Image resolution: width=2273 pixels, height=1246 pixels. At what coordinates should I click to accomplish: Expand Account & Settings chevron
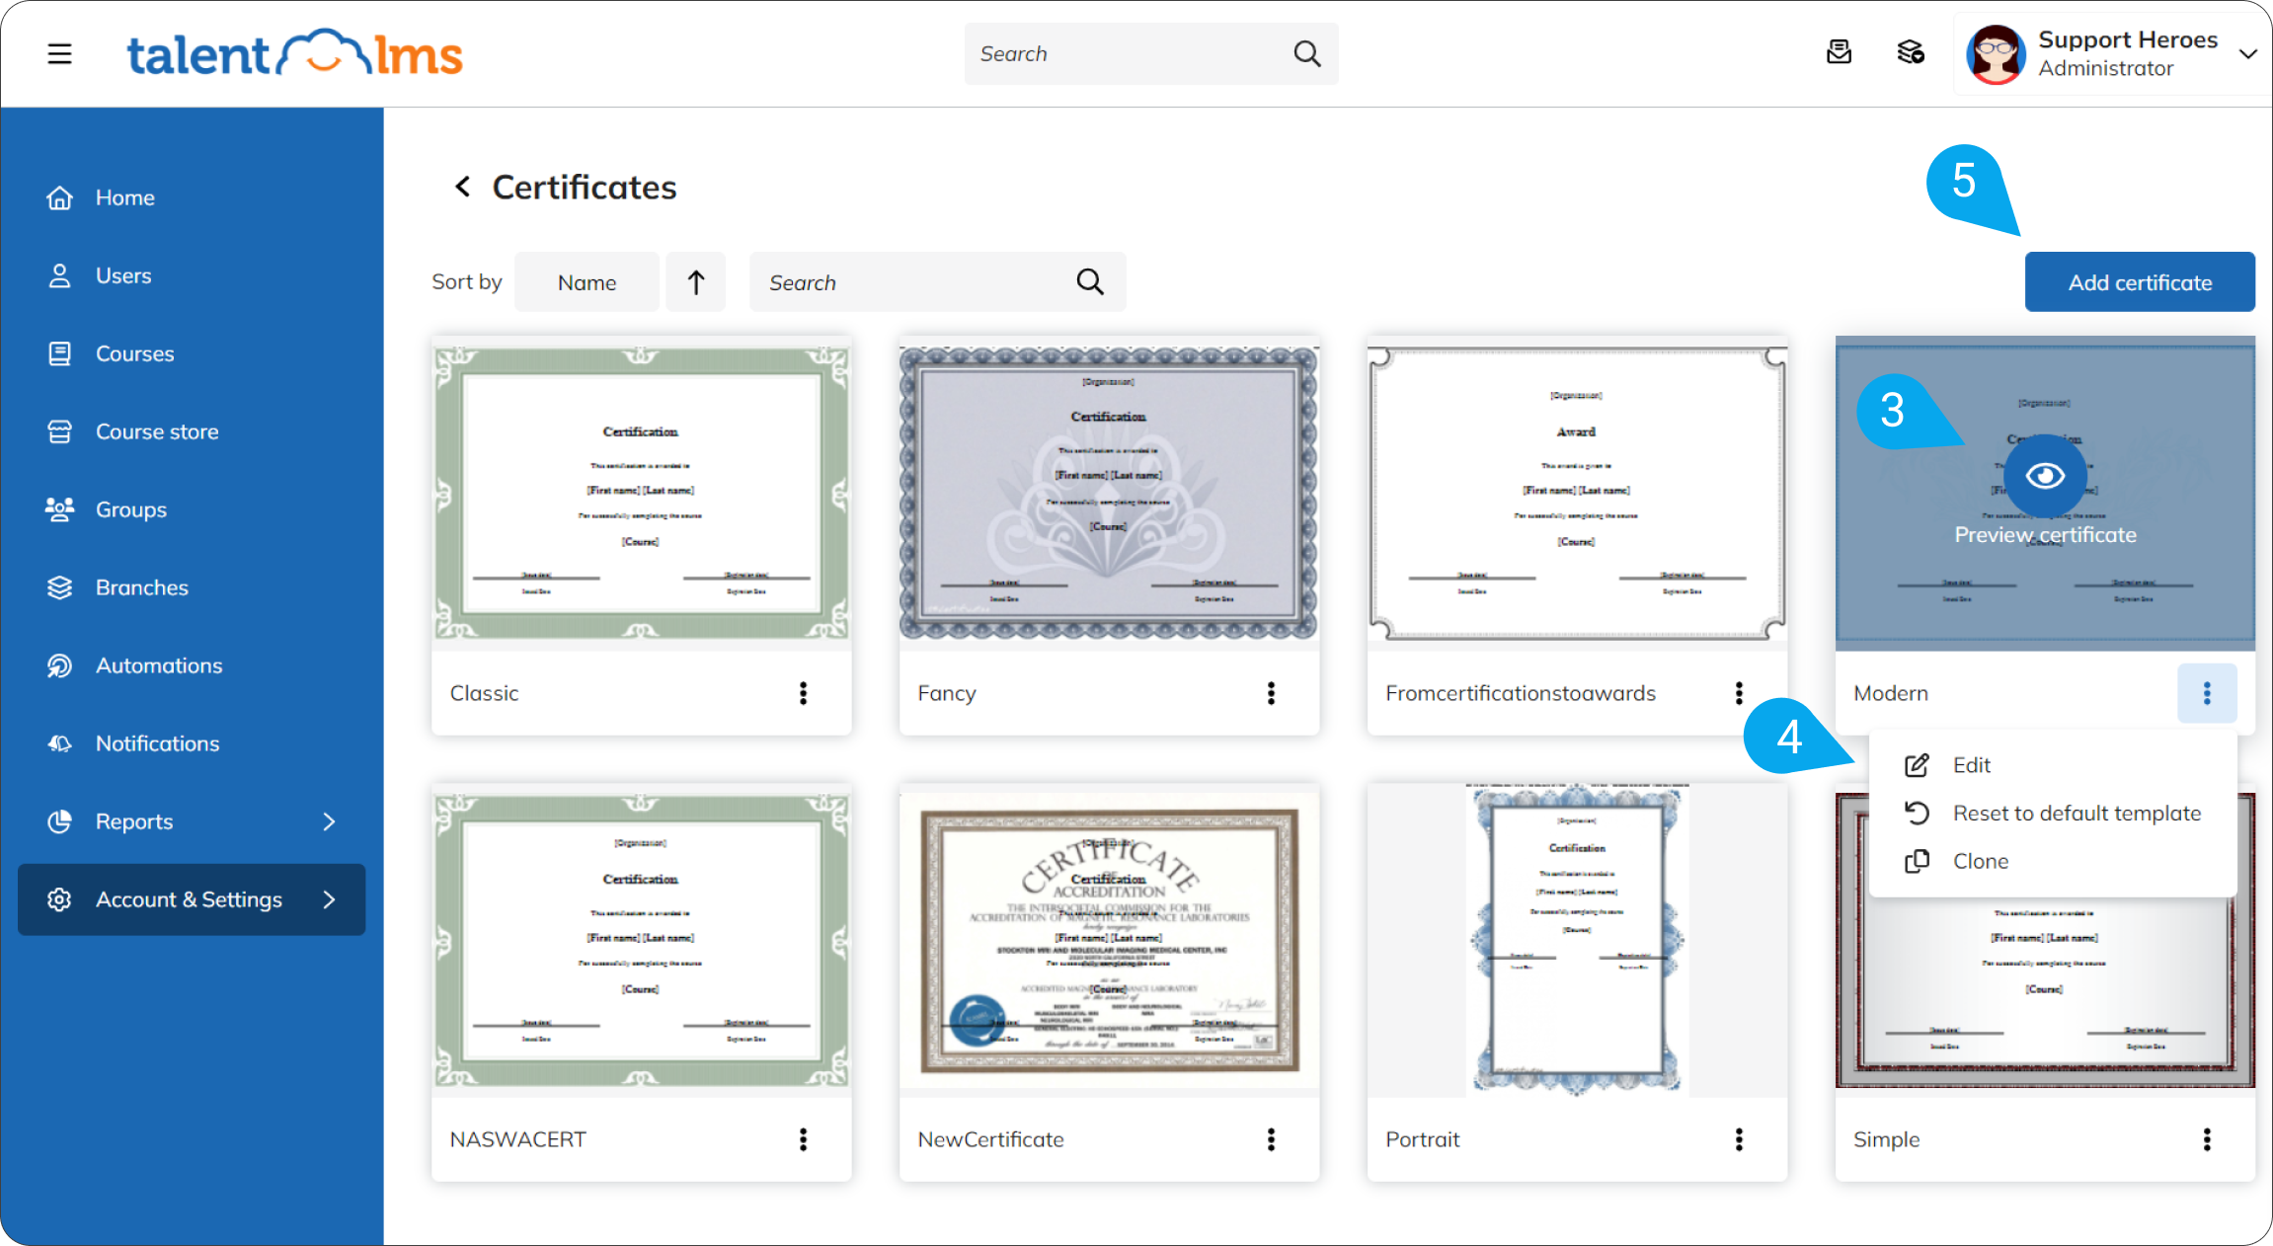pos(329,899)
